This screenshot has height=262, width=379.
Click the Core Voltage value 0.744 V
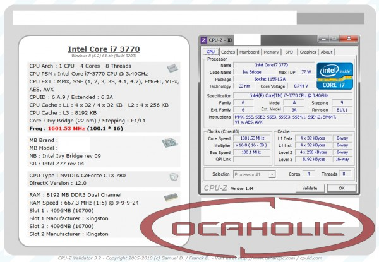301,86
